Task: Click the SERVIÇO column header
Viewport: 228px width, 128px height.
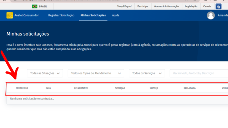Action: pyautogui.click(x=154, y=88)
